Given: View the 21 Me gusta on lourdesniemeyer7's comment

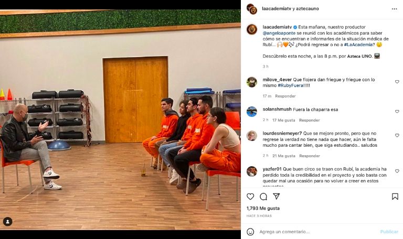Looking at the screenshot, I should (284, 156).
